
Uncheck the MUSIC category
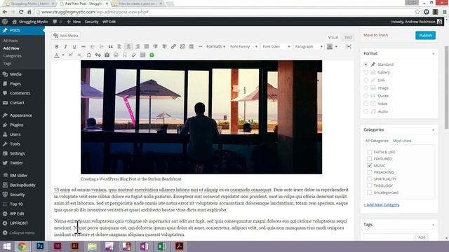pyautogui.click(x=370, y=165)
